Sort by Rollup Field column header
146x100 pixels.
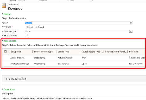[x=16, y=52]
